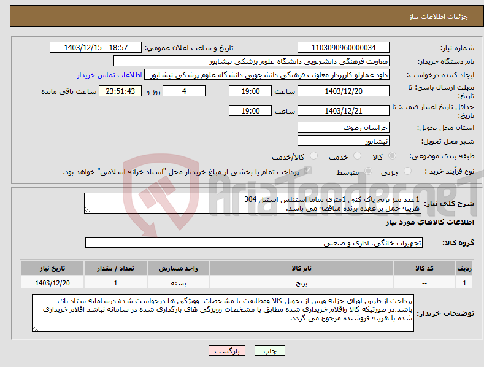
Task: Click the price validity time 19:00 field
Action: [250, 110]
